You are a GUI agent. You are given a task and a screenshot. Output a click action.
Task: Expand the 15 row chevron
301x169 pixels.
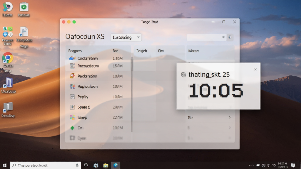(230, 117)
